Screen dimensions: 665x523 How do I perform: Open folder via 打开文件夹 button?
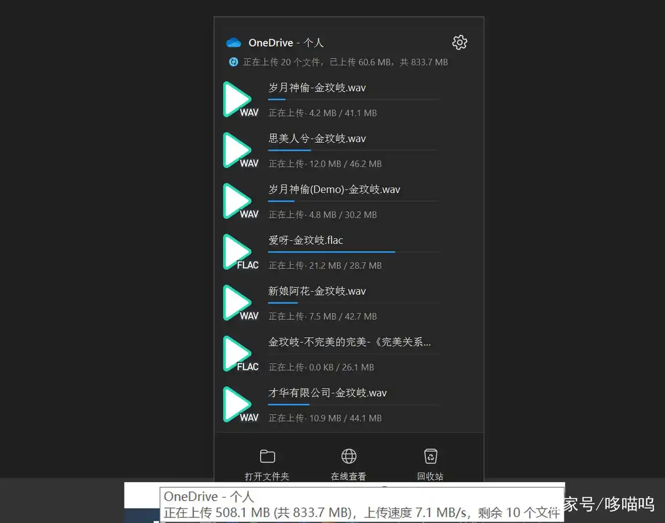pyautogui.click(x=267, y=463)
